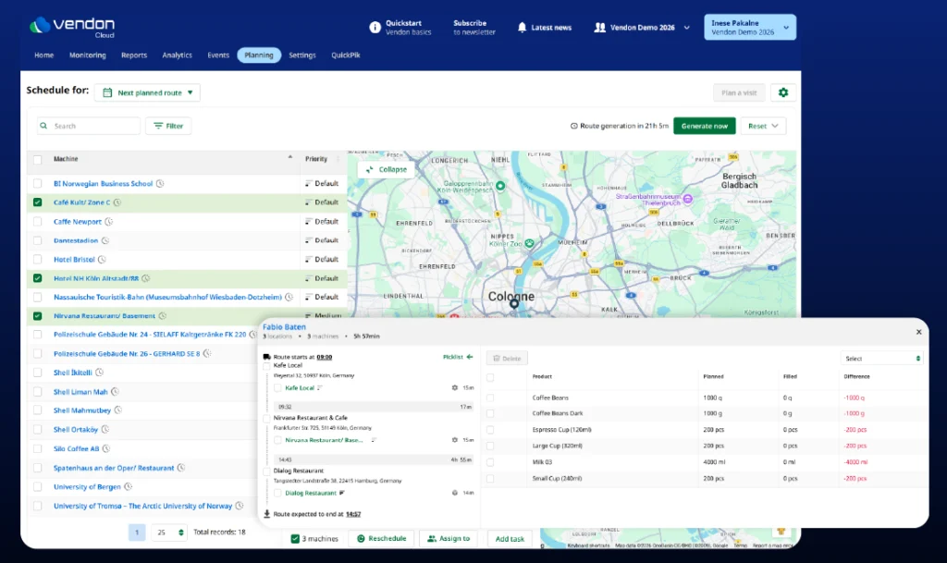The width and height of the screenshot is (947, 563).
Task: Open the gear icon in the Kafe Local row
Action: pos(455,388)
